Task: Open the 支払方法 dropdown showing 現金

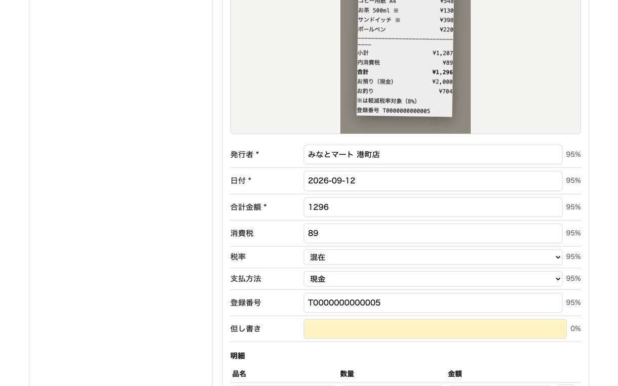Action: [433, 279]
